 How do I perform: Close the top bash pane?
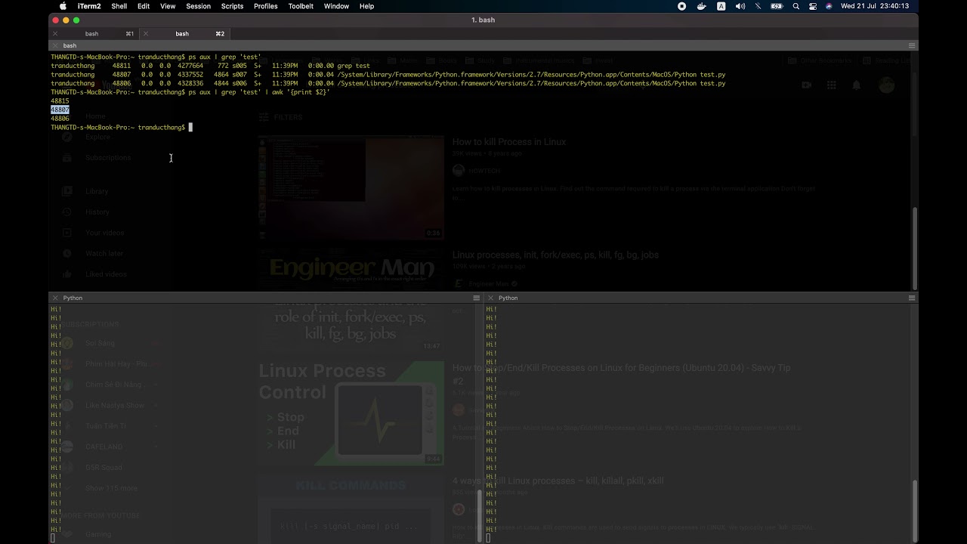pyautogui.click(x=54, y=45)
